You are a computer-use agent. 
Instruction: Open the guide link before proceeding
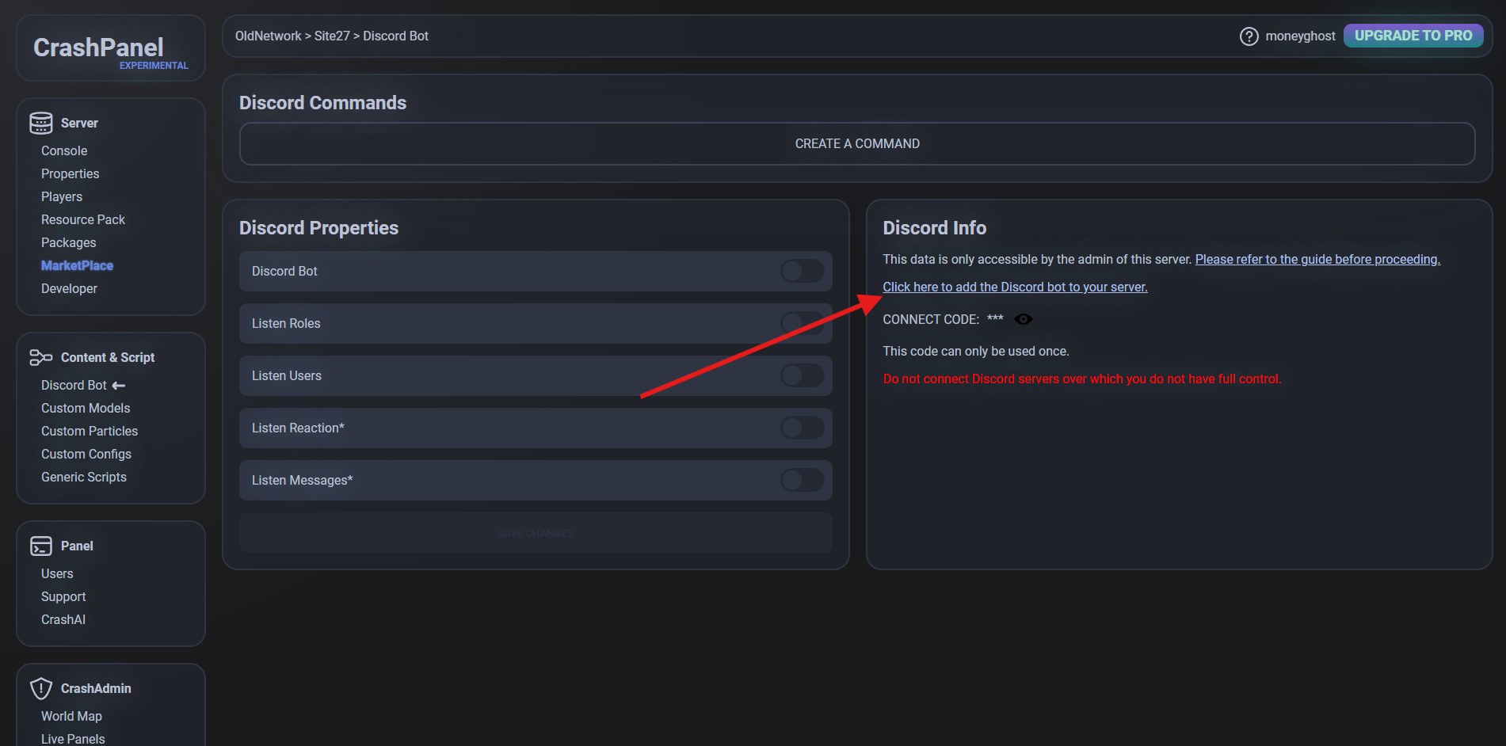1317,259
